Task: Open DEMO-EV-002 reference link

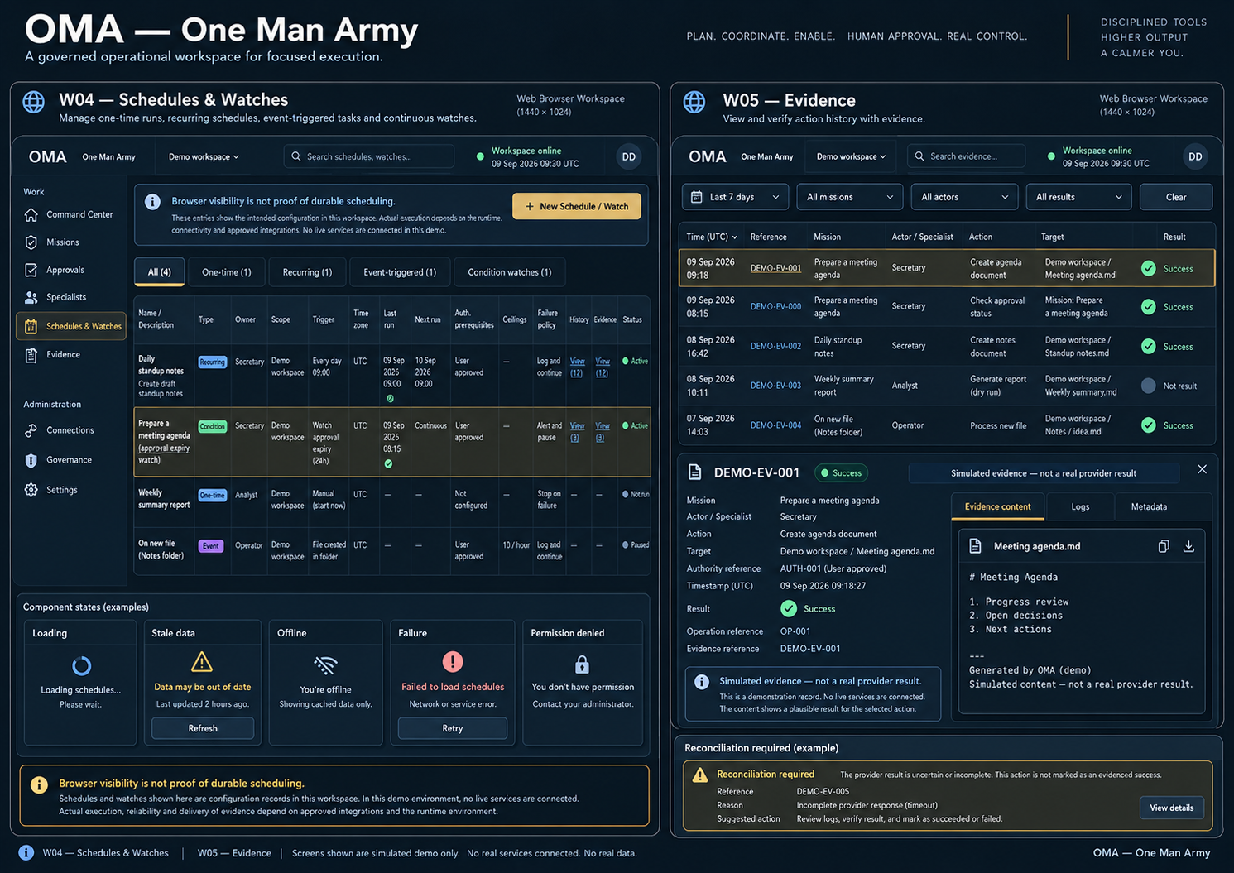Action: click(775, 346)
